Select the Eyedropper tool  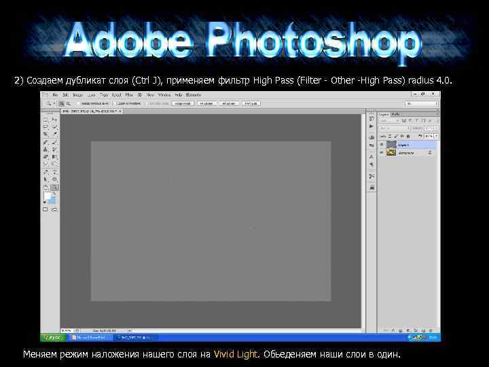[54, 134]
